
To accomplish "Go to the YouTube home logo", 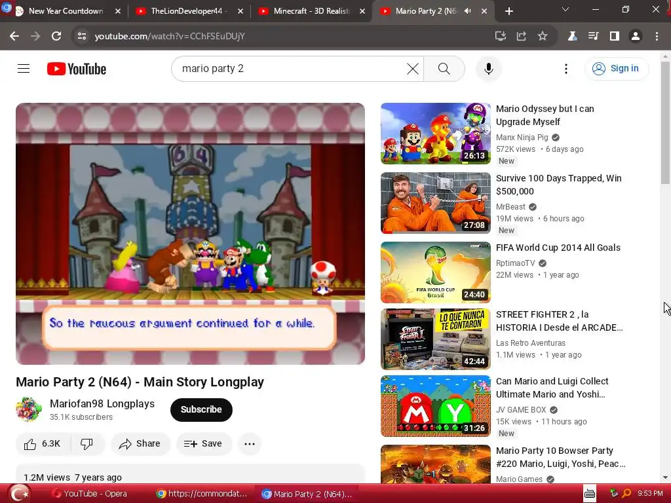I will coord(77,68).
